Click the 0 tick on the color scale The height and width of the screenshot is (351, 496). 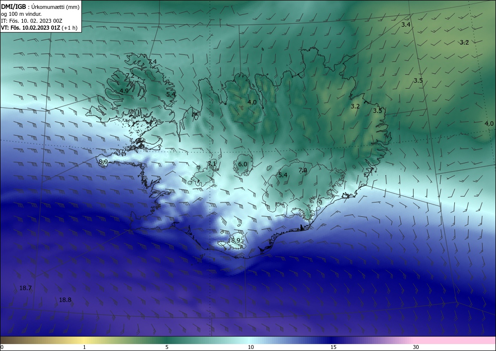point(2,347)
